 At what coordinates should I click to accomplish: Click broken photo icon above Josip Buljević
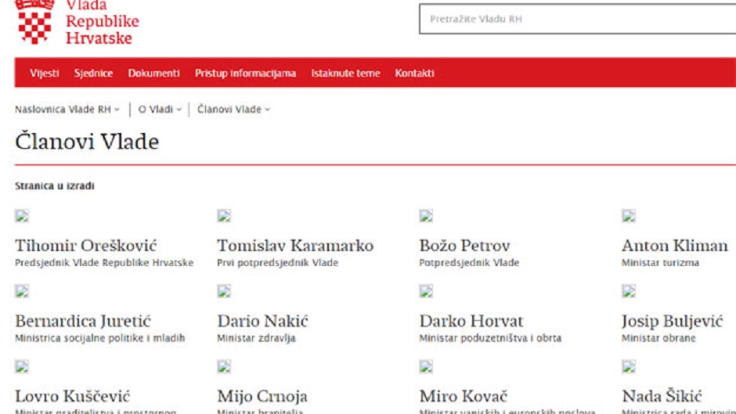click(x=628, y=292)
